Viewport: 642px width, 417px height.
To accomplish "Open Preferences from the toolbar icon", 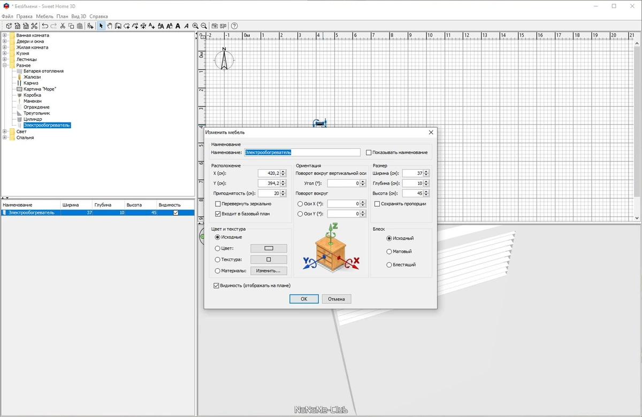I will coord(34,26).
